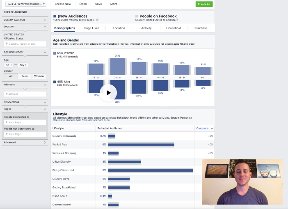This screenshot has height=209, width=288.
Task: Switch to Purchase tab
Action: click(x=201, y=28)
